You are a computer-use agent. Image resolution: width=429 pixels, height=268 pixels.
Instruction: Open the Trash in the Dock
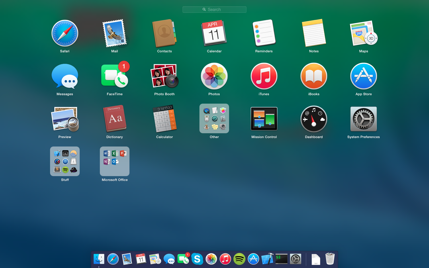[x=330, y=259]
